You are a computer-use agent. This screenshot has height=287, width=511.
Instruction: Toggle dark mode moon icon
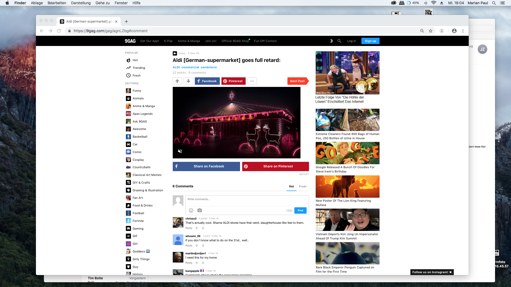(331, 41)
